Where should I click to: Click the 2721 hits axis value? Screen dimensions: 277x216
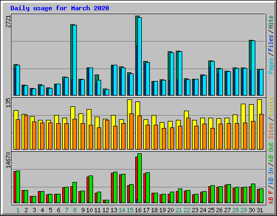[8, 22]
